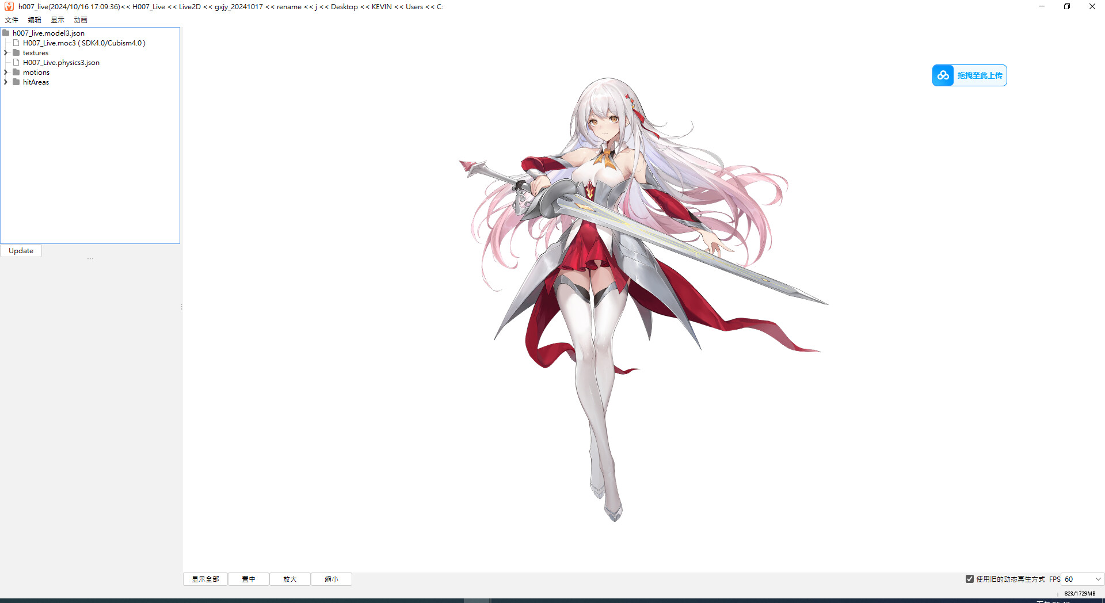Click the hitAreas folder icon
1105x603 pixels.
click(x=16, y=82)
